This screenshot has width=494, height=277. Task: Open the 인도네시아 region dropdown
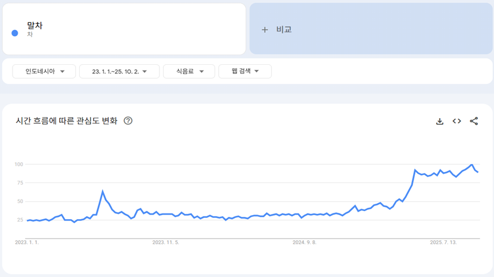44,71
